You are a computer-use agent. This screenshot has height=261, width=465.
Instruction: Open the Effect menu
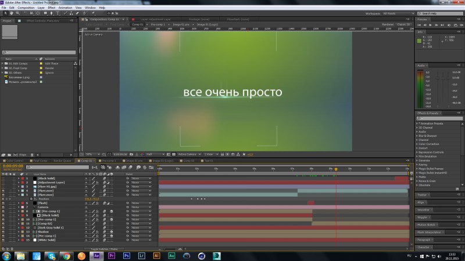tap(52, 8)
